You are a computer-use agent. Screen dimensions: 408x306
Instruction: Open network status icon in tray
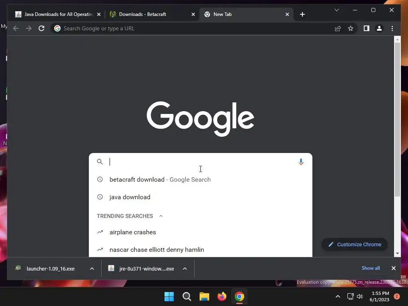pos(351,296)
